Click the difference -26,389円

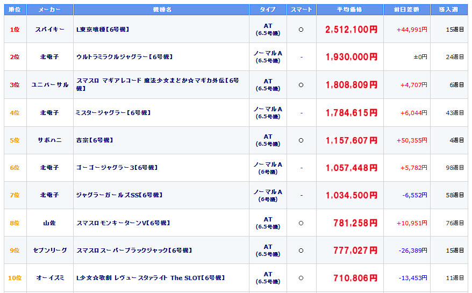(x=413, y=251)
